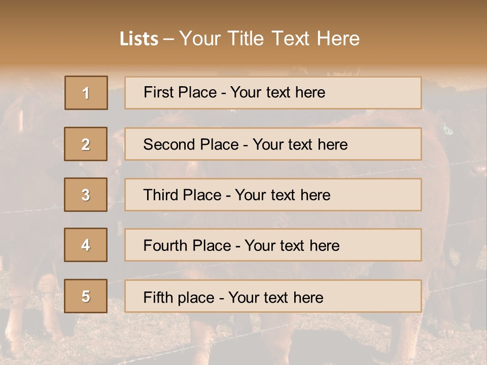Click the words "Fourth Place" in the list
This screenshot has width=487, height=365.
187,246
